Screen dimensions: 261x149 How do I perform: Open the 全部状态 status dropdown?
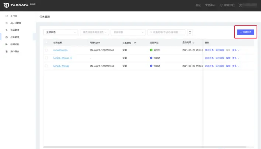61,32
